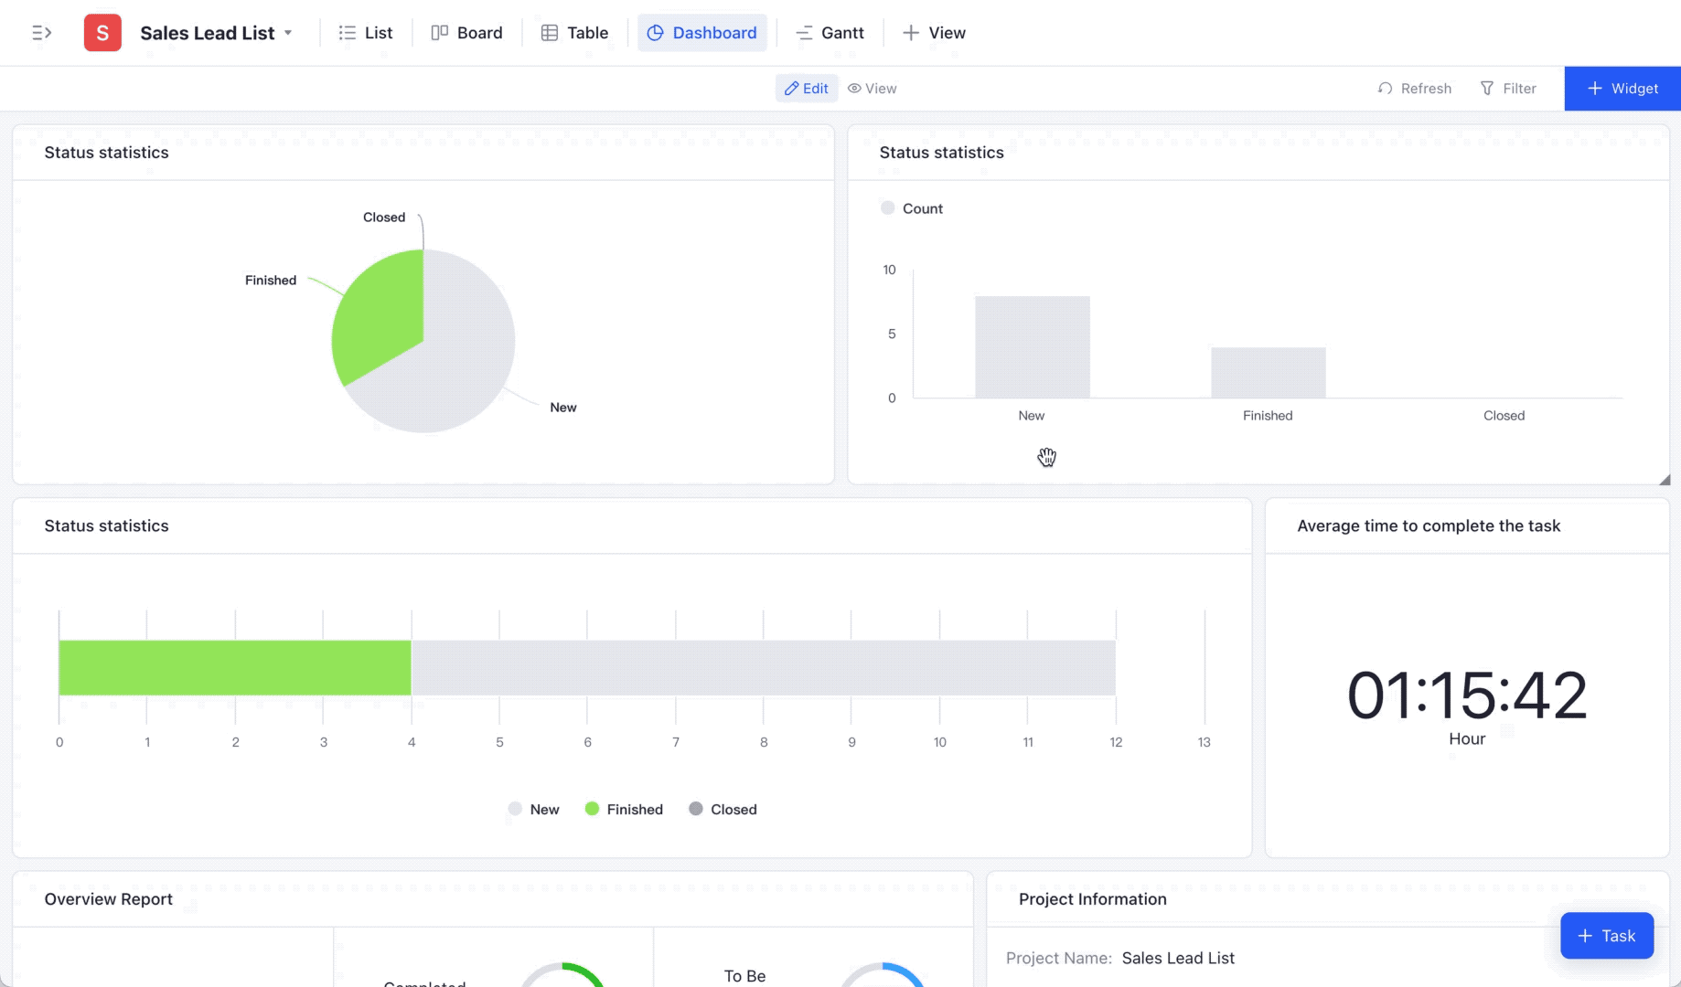
Task: Click the Closed axis label in bar chart
Action: coord(1504,416)
